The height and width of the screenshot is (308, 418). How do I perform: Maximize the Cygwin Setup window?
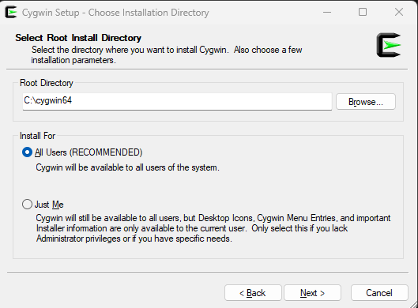point(363,12)
